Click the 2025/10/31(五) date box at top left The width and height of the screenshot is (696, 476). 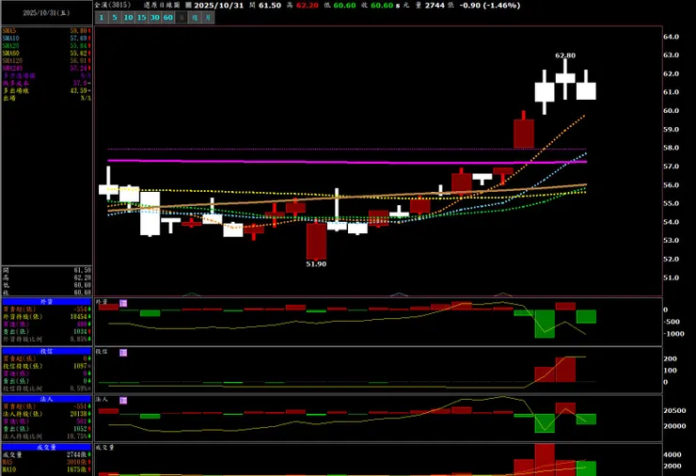pos(47,13)
